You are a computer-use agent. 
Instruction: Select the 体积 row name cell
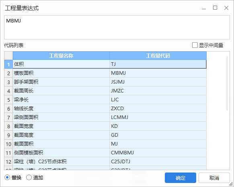pos(61,64)
